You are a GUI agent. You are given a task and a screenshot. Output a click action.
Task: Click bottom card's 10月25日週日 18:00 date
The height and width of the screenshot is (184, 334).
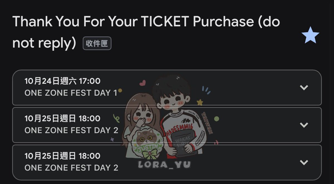[62, 156]
